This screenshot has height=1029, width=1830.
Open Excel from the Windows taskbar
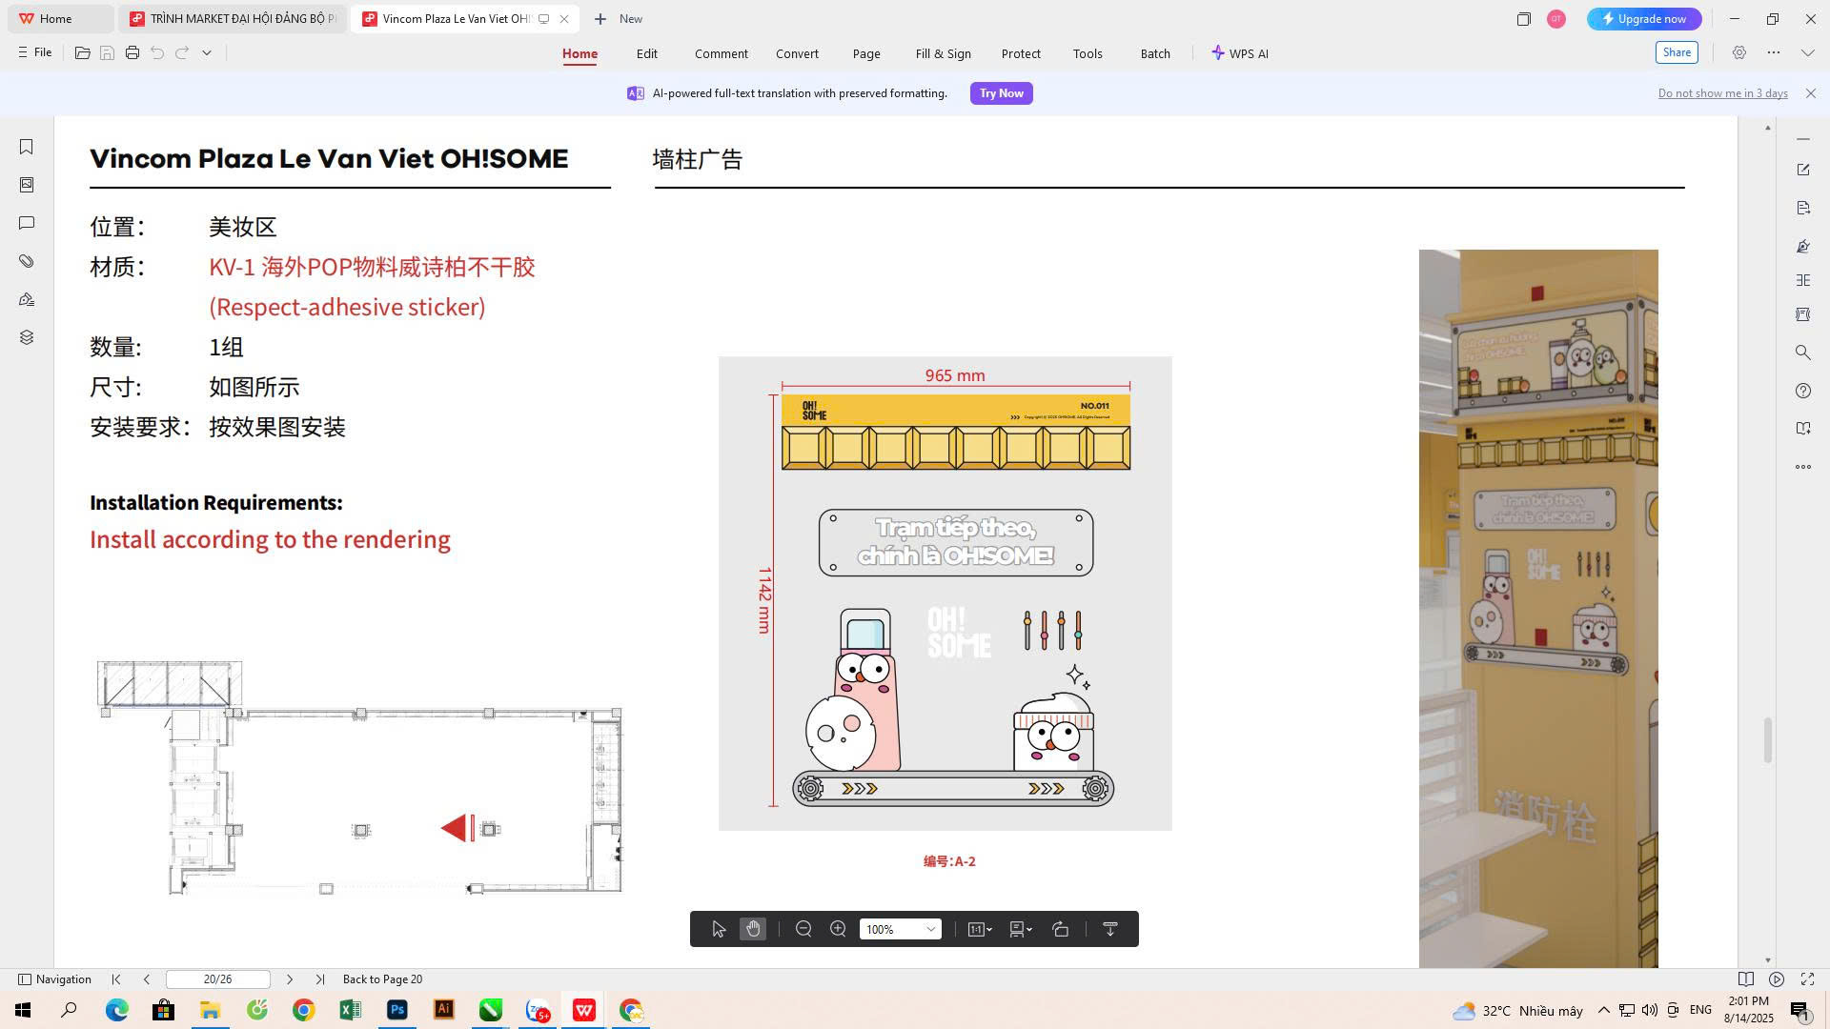(x=350, y=1010)
